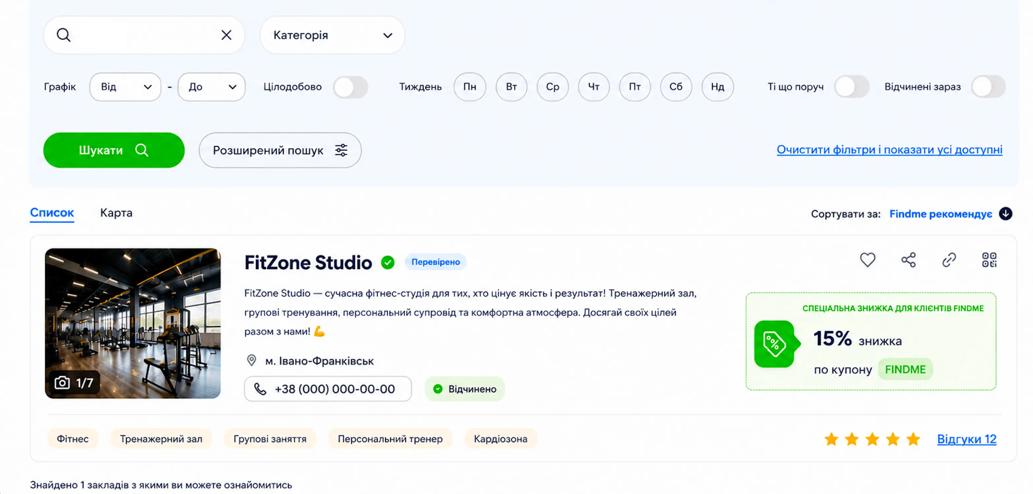Show the QR code icon
This screenshot has width=1033, height=494.
(x=989, y=260)
